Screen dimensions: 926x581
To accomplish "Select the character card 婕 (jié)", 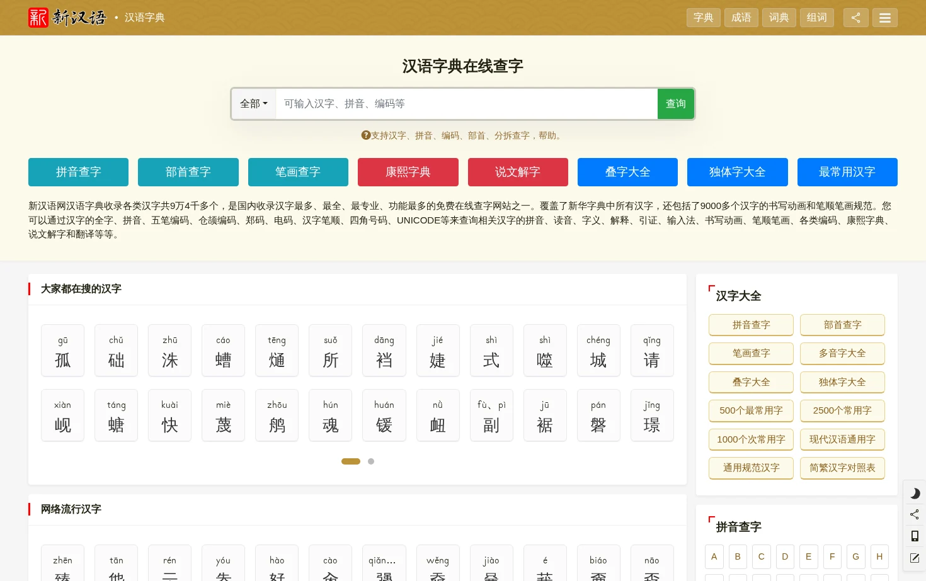I will [437, 351].
